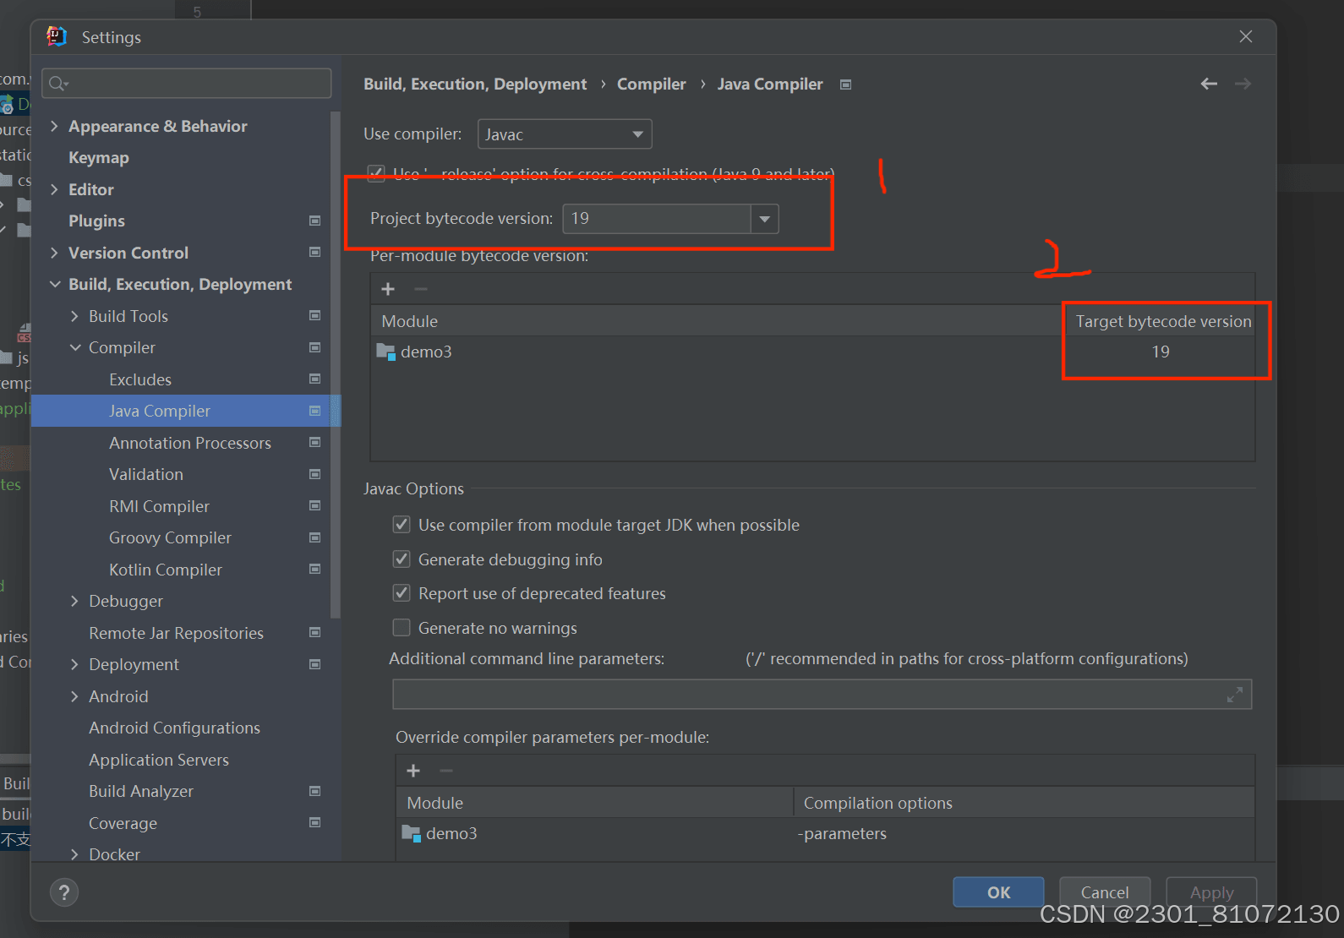Click the help question mark button
The width and height of the screenshot is (1344, 938).
pyautogui.click(x=64, y=892)
